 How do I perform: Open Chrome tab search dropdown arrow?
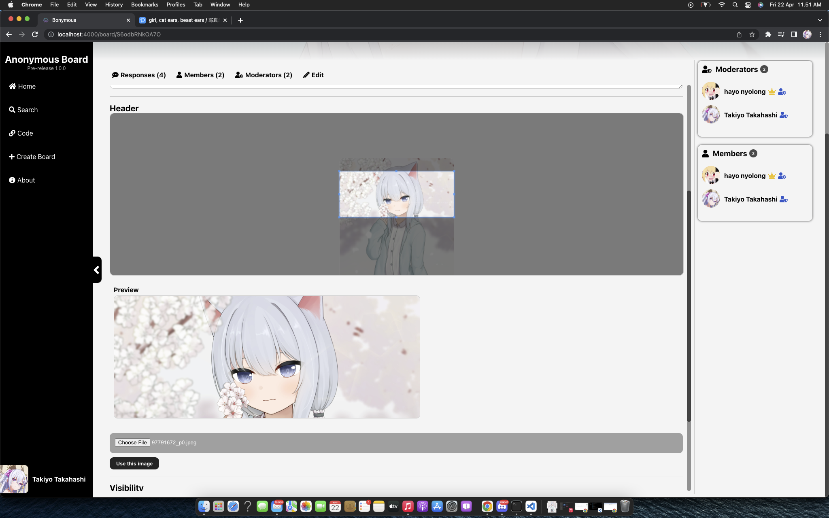[820, 20]
